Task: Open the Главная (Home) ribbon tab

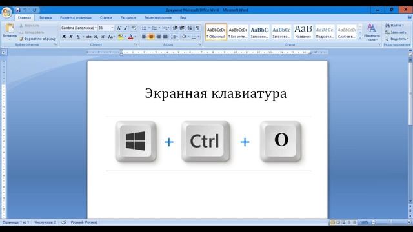Action: 25,17
